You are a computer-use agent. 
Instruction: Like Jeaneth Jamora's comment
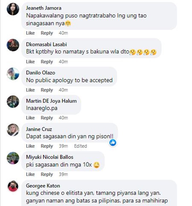30,33
